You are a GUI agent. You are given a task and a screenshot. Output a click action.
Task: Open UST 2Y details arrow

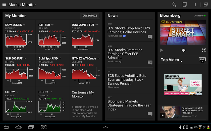click(17, 92)
